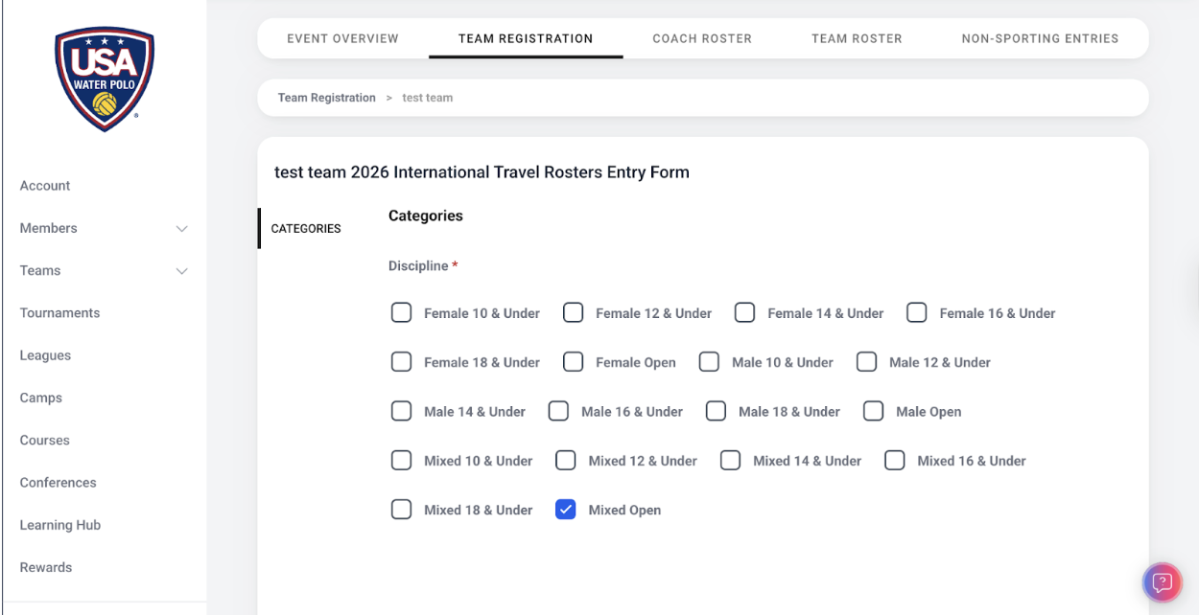The image size is (1199, 615).
Task: Check Male 10 & Under
Action: coord(709,361)
